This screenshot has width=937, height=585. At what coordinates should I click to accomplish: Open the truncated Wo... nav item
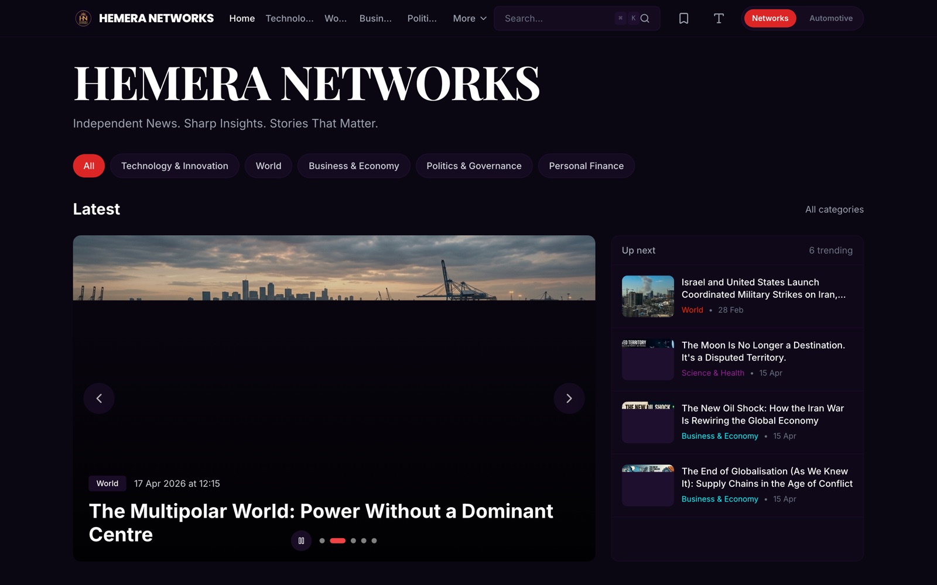coord(336,18)
